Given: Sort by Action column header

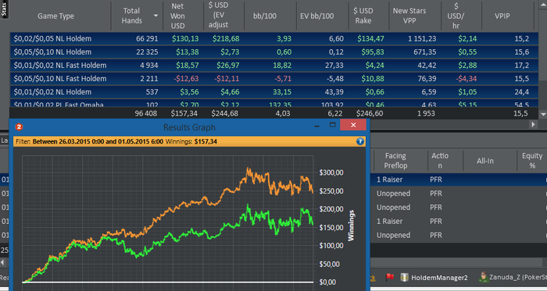Looking at the screenshot, I should click(x=439, y=161).
